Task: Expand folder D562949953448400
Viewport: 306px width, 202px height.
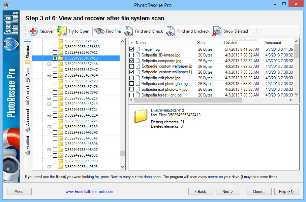Action: click(x=49, y=150)
